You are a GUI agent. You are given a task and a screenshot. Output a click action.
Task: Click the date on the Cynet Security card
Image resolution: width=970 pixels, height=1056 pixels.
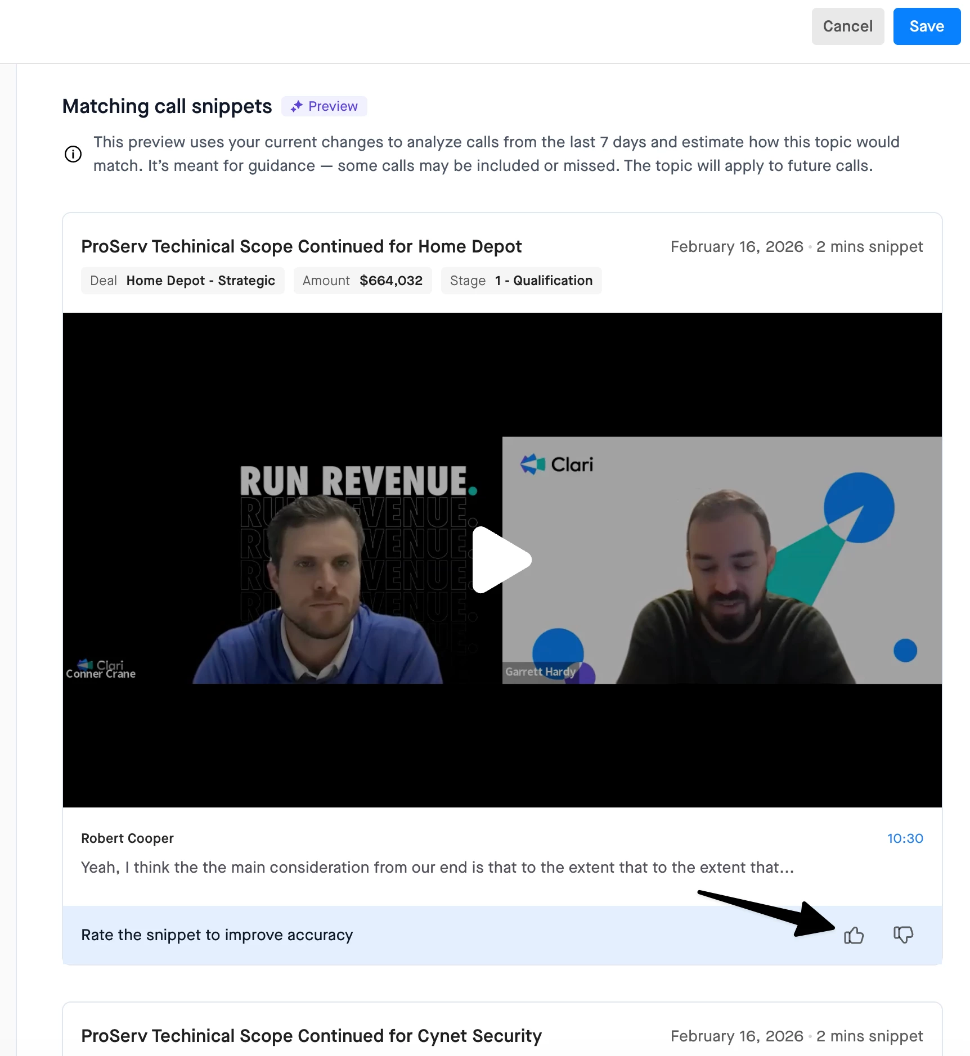(x=737, y=1036)
